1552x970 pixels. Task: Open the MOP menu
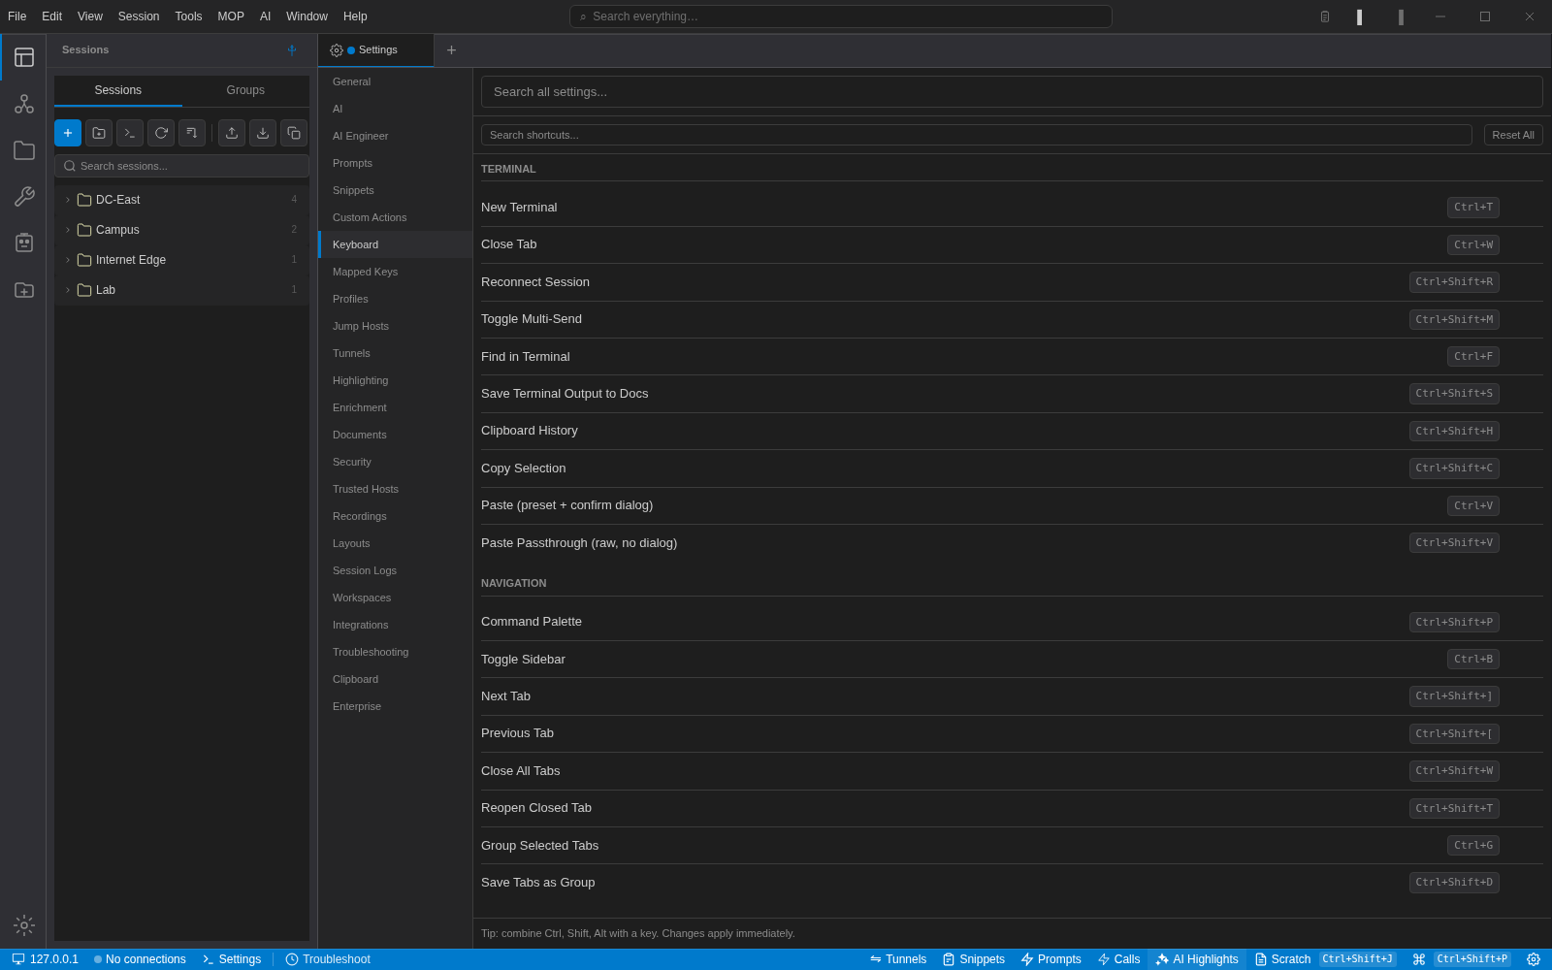click(231, 16)
